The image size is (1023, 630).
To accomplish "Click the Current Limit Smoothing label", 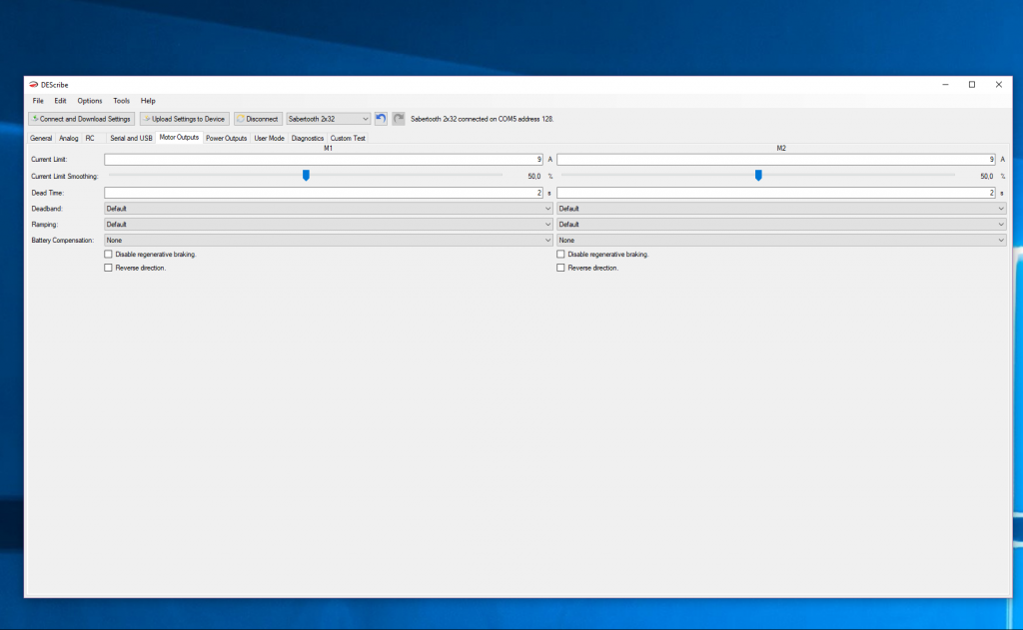I will tap(65, 176).
